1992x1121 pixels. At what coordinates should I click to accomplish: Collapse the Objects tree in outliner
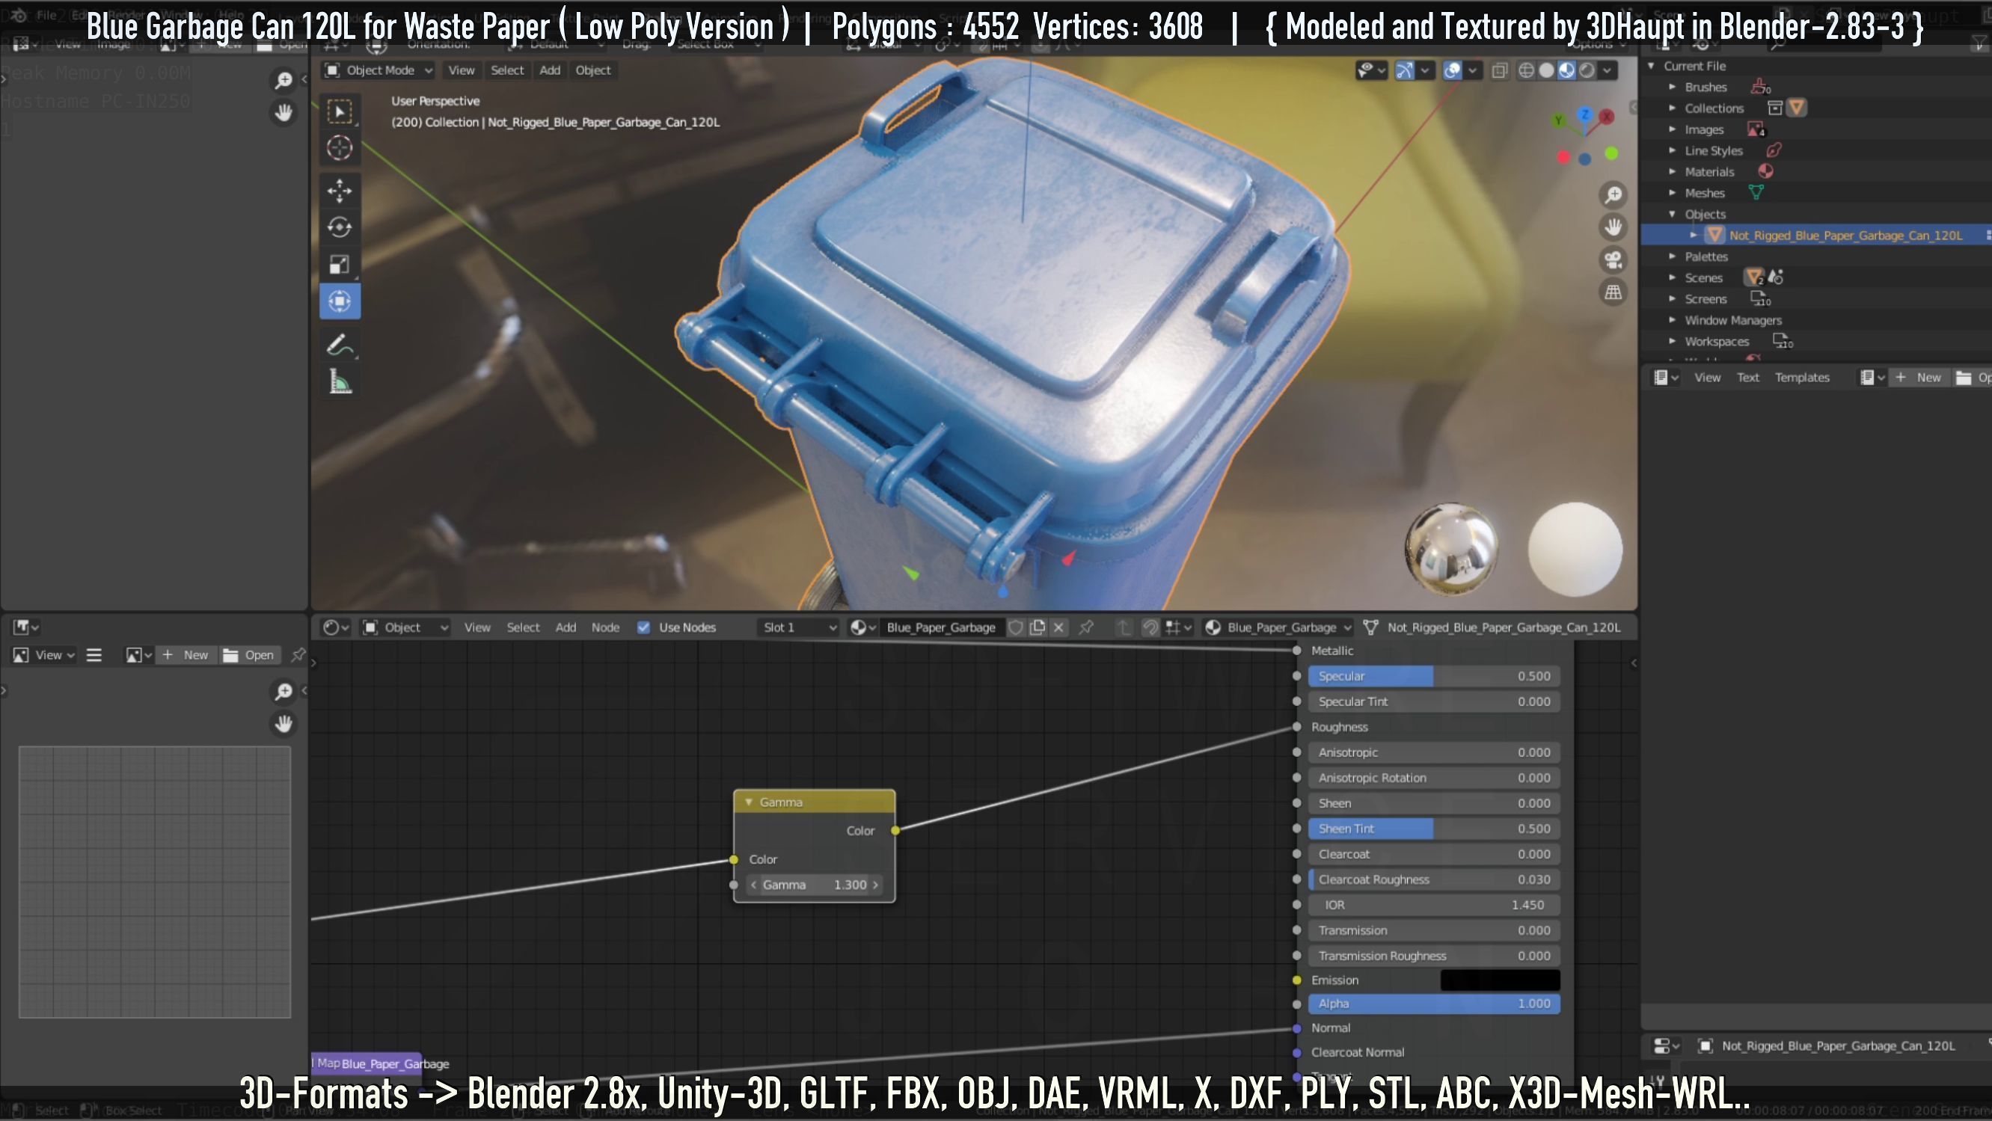[x=1673, y=214]
